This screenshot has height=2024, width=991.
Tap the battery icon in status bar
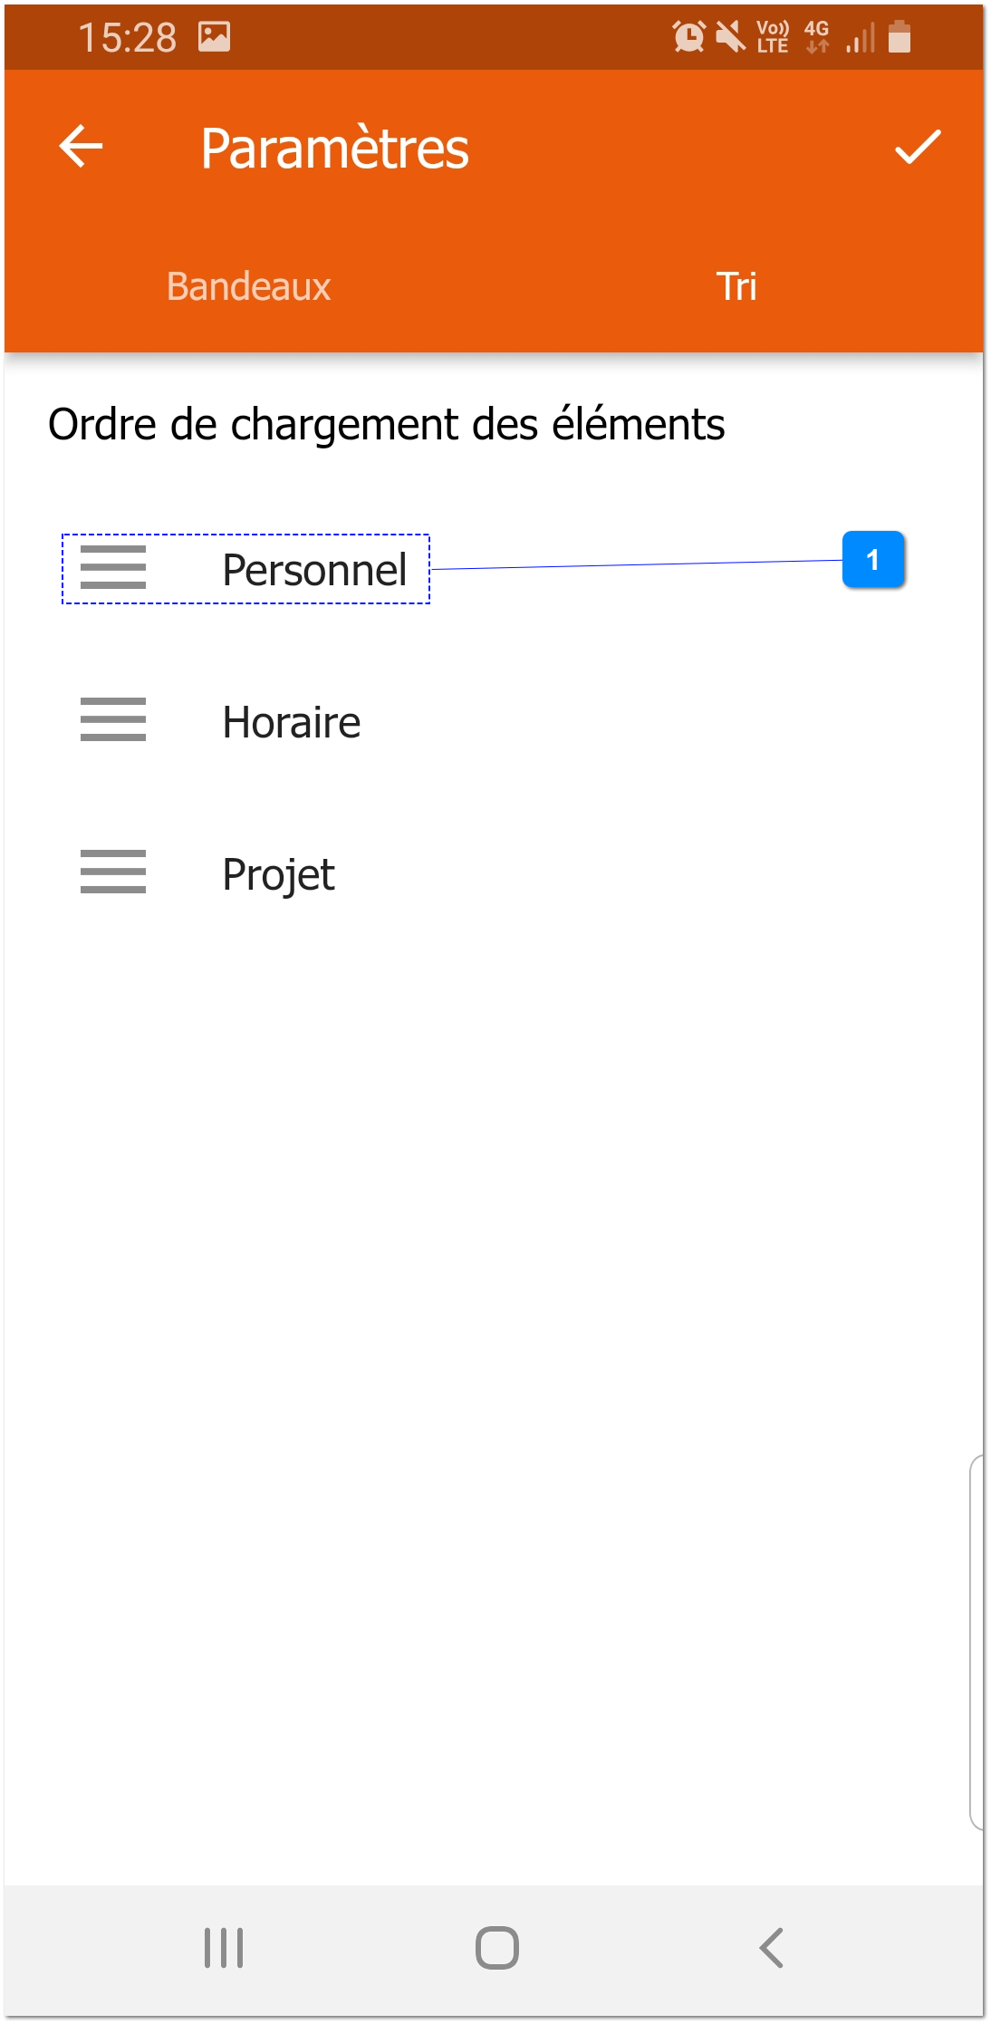899,37
